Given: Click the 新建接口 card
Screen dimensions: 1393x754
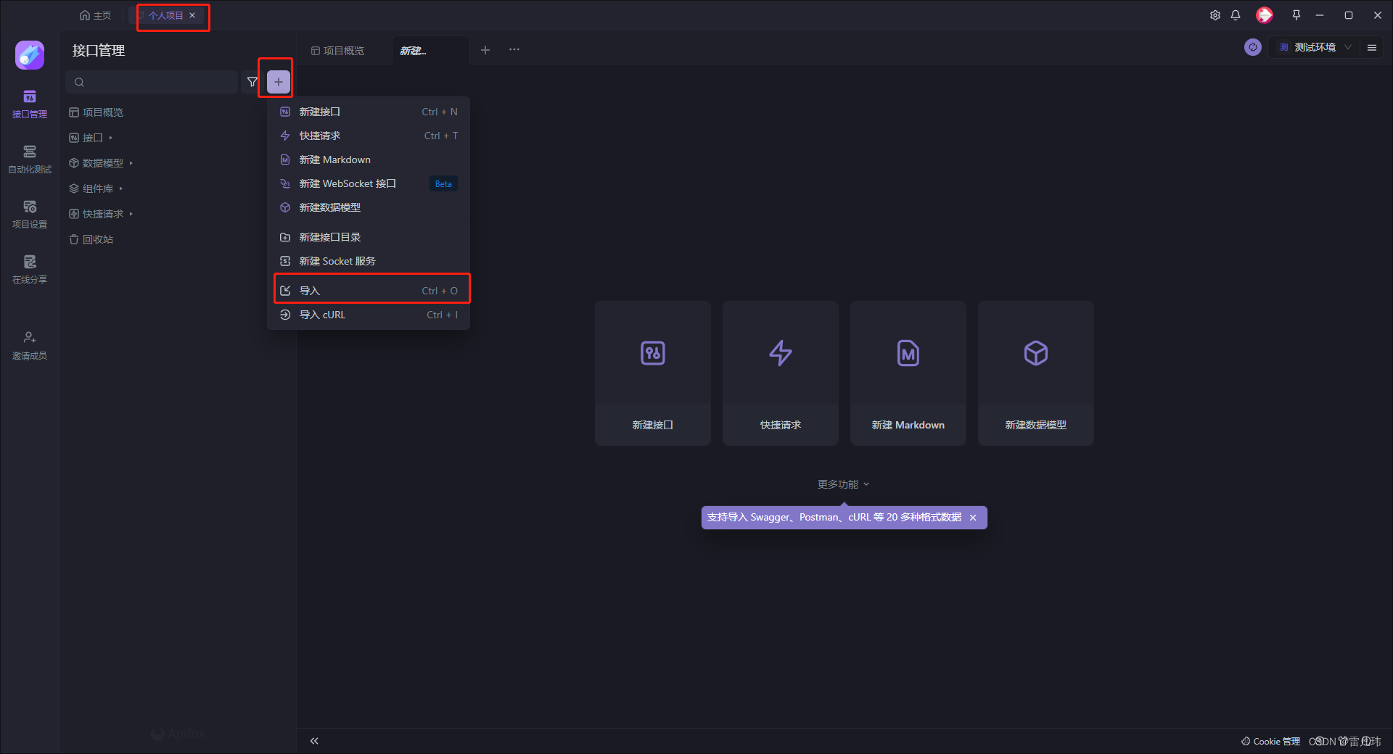Looking at the screenshot, I should click(x=653, y=373).
